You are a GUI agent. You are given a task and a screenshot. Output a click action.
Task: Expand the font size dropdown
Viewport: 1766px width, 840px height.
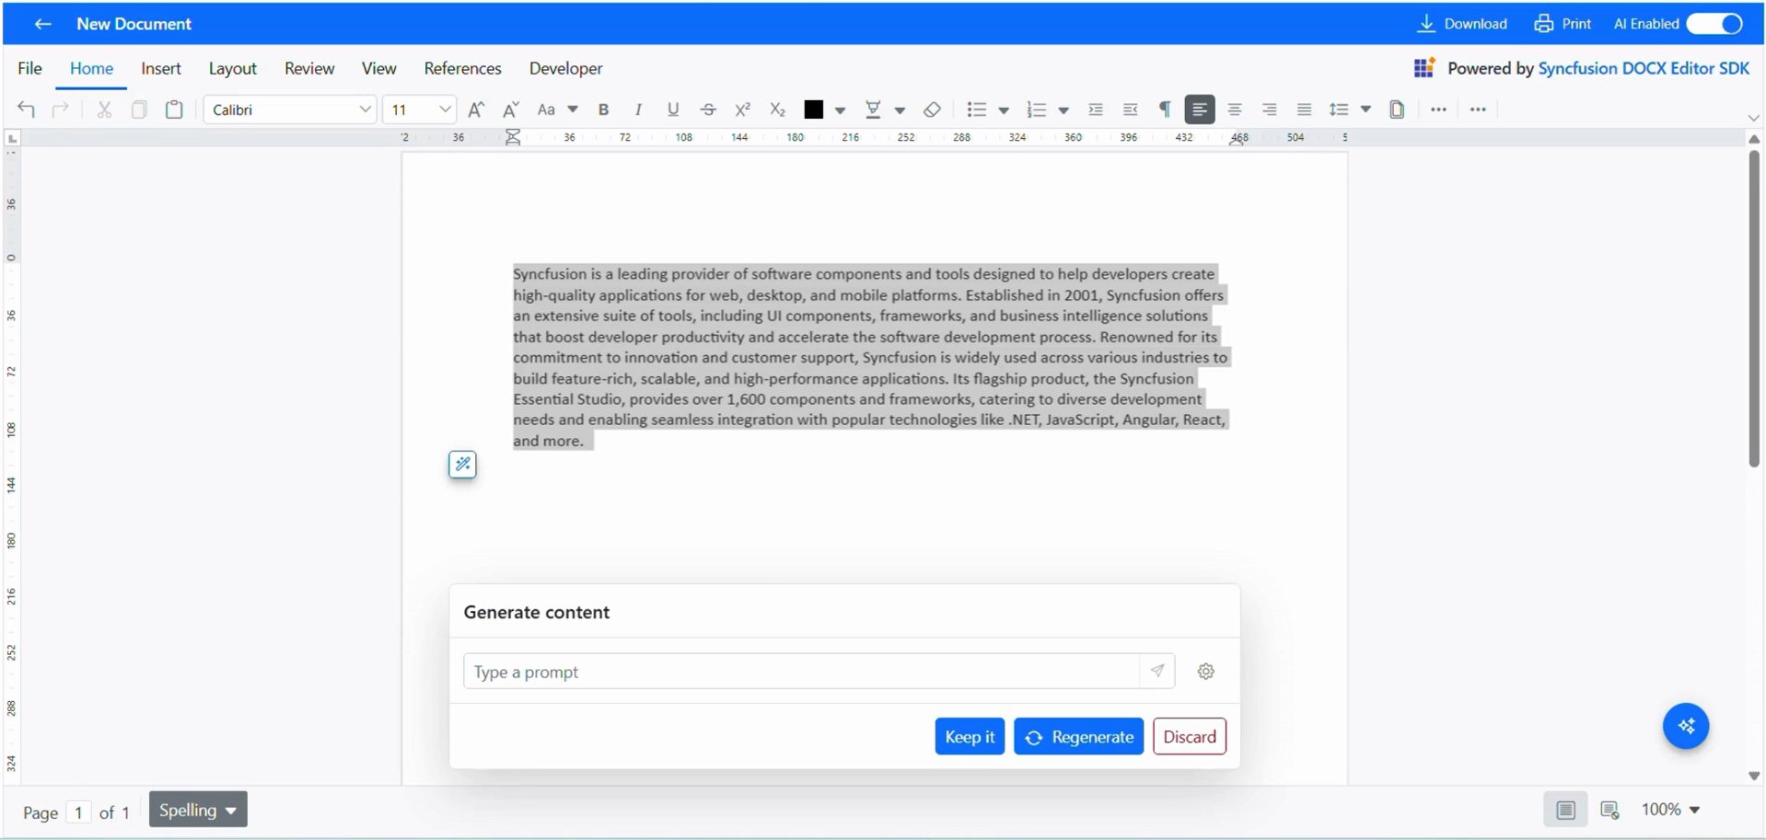point(445,109)
